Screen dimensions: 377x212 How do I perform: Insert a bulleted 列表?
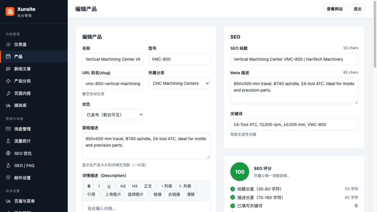[x=167, y=186]
